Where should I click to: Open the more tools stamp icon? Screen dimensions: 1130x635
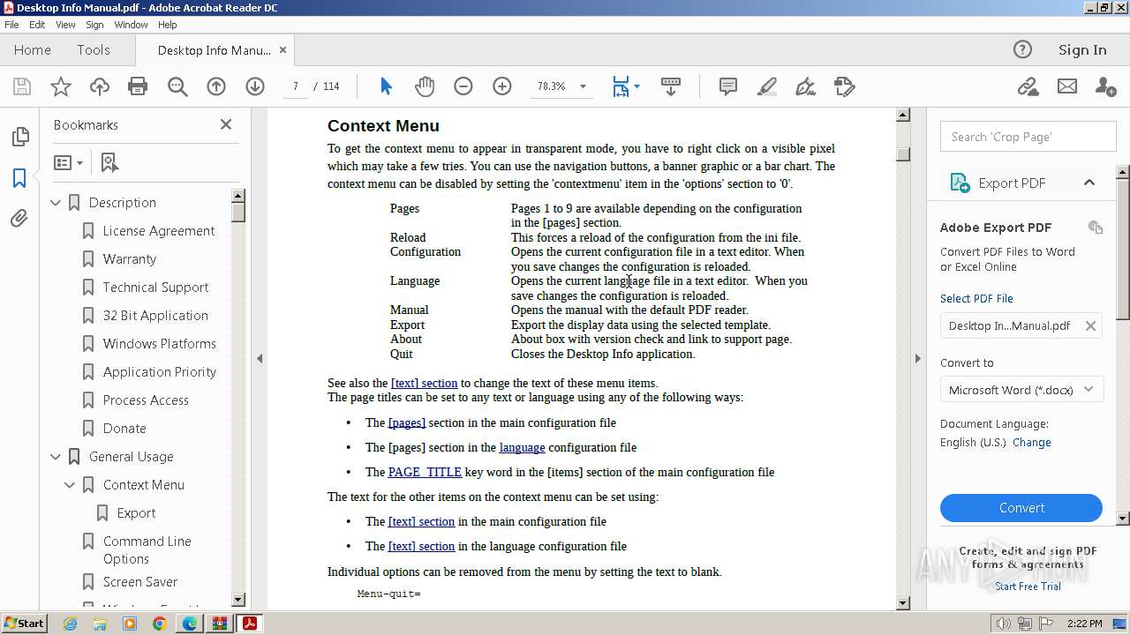(845, 86)
